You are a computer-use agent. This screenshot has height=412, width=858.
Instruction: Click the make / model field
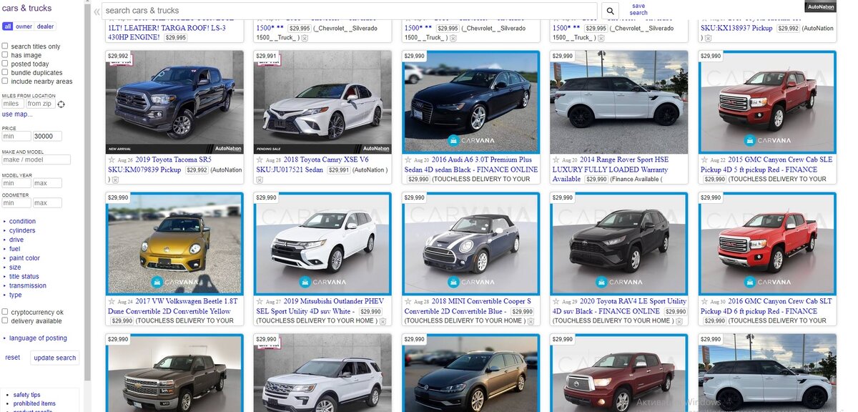click(36, 160)
